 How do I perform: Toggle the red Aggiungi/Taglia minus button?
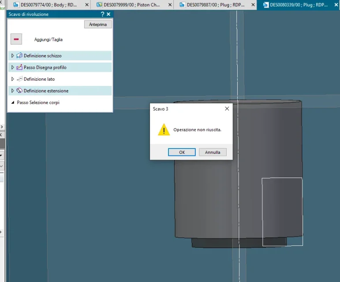(x=16, y=39)
